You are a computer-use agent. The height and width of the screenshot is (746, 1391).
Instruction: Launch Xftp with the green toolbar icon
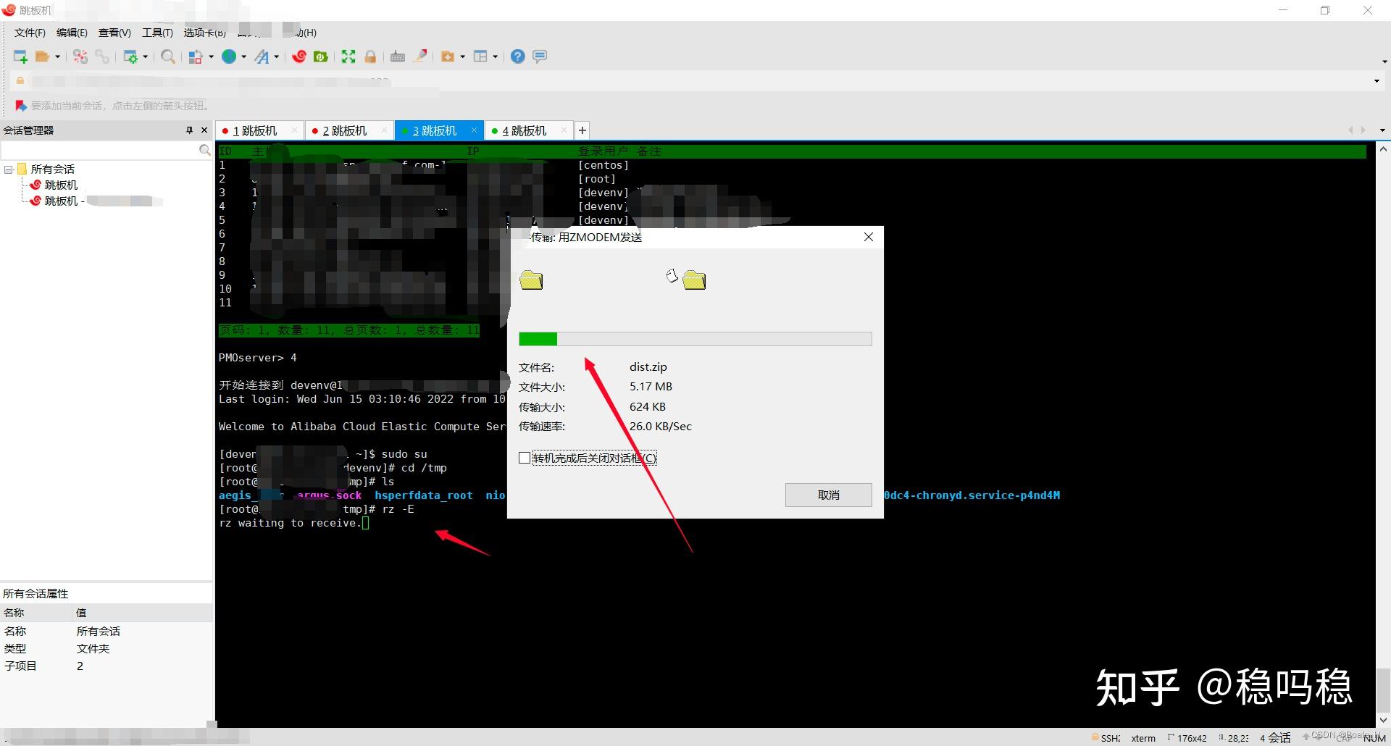[321, 56]
